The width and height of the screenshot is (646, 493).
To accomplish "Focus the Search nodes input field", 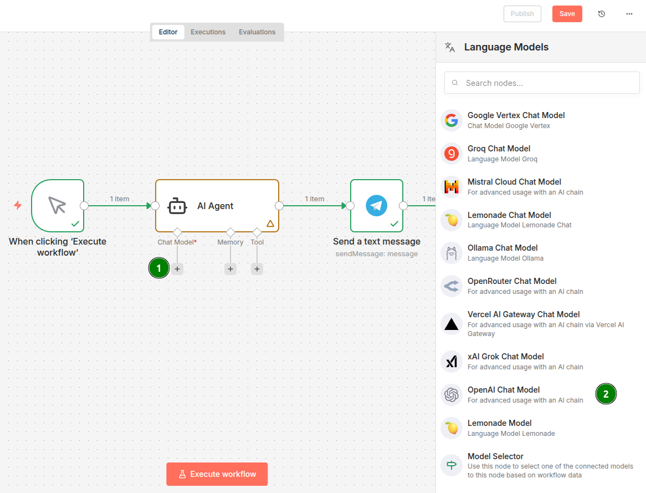I will click(x=548, y=83).
